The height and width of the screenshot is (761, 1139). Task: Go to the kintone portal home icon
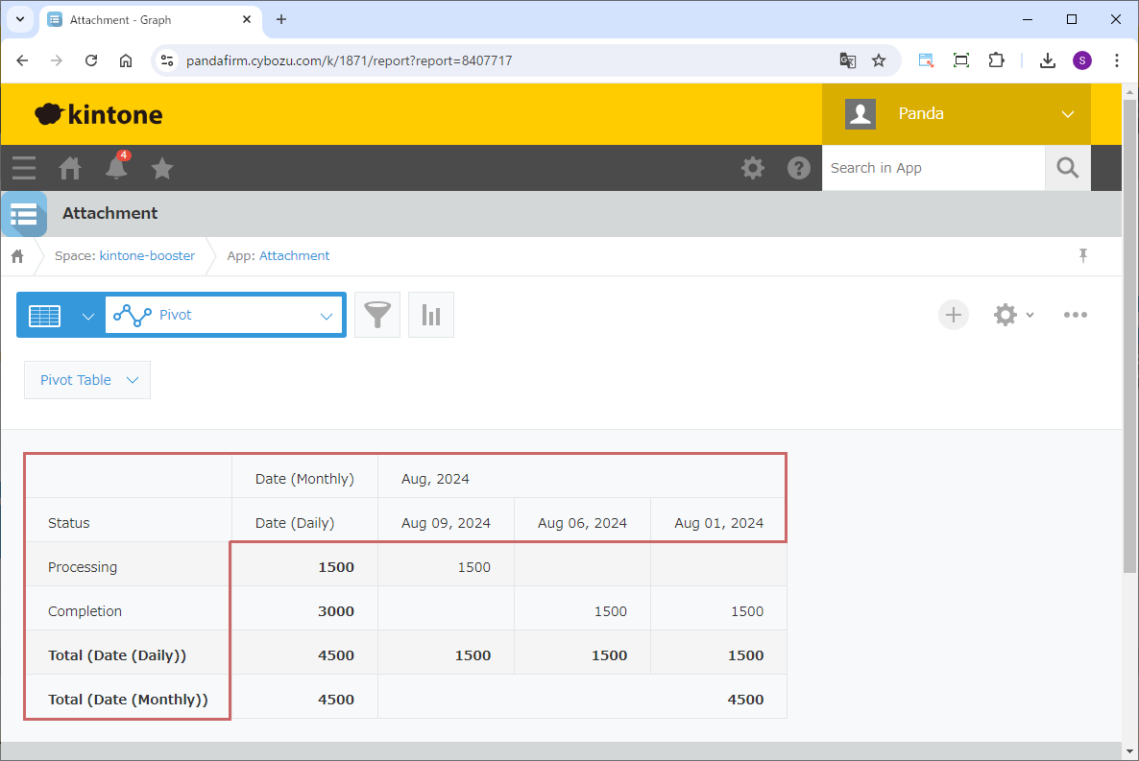(70, 168)
